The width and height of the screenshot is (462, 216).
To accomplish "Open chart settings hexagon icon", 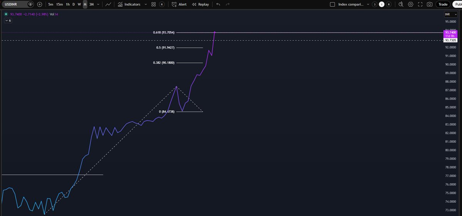I will coord(411,4).
